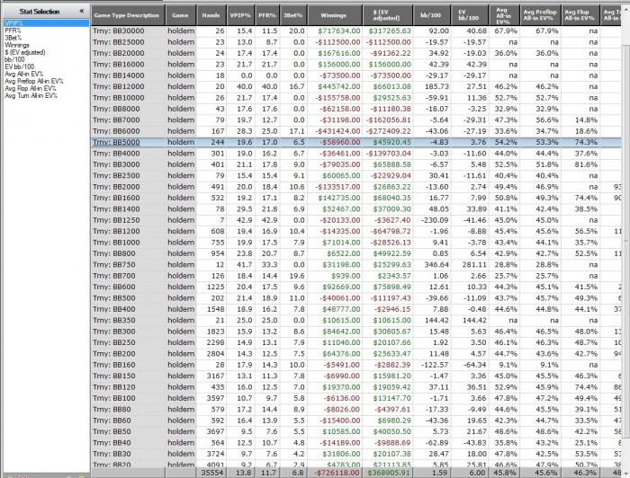630x478 pixels.
Task: Select the Trny: BB100 row
Action: click(x=356, y=398)
